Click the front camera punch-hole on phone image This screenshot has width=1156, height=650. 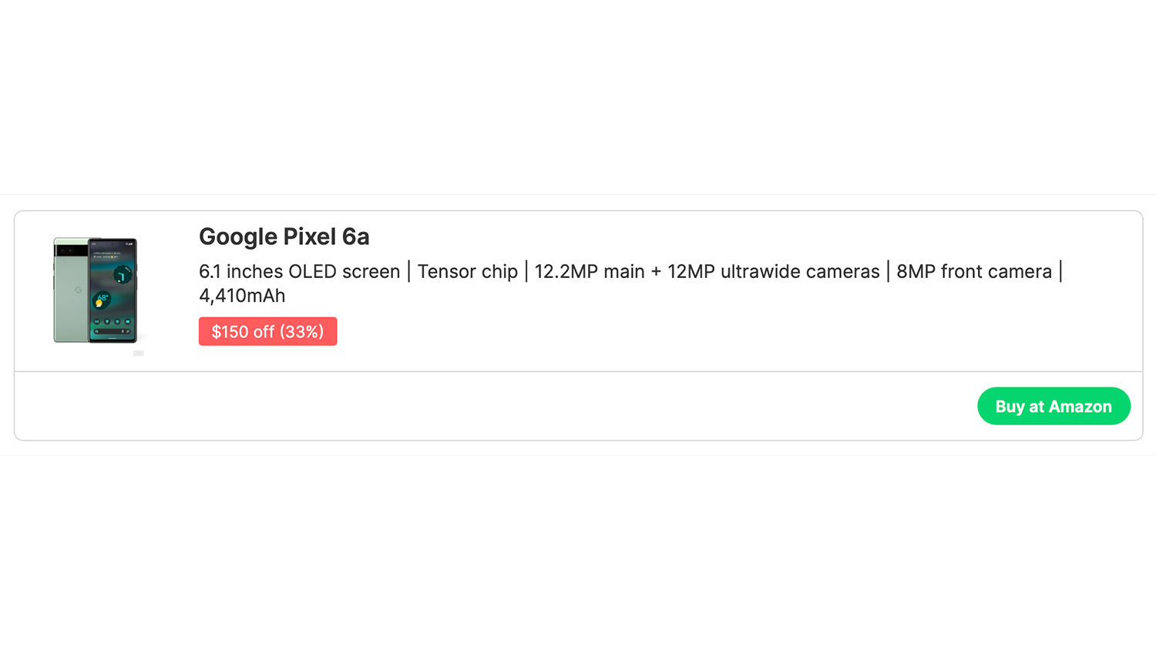tap(113, 243)
